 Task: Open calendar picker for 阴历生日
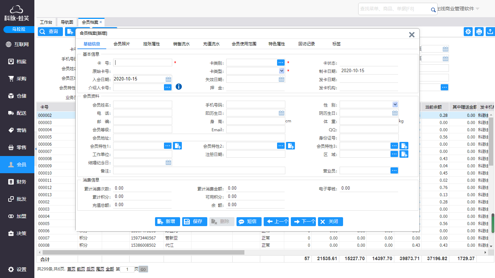(x=395, y=113)
